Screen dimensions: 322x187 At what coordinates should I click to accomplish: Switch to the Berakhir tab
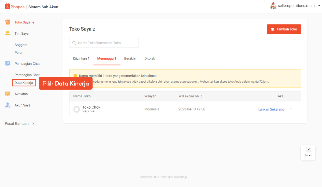(x=130, y=58)
